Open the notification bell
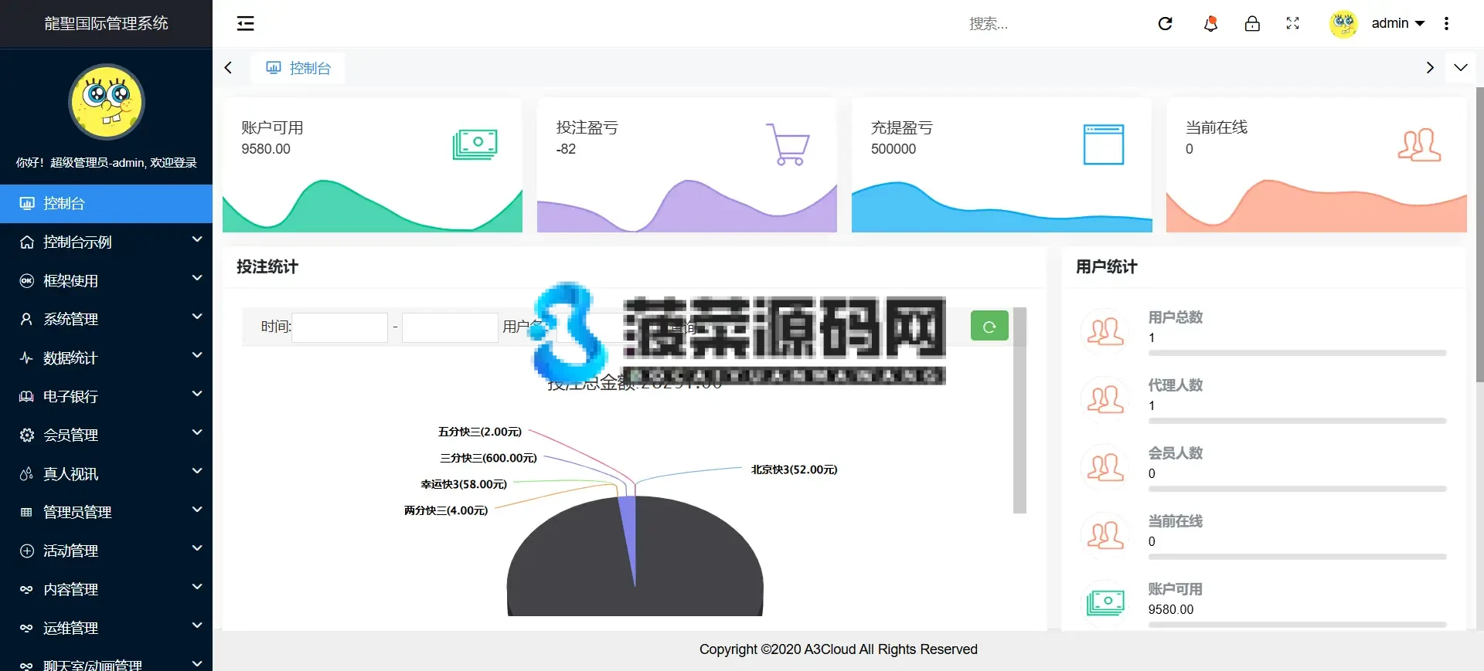 1210,24
